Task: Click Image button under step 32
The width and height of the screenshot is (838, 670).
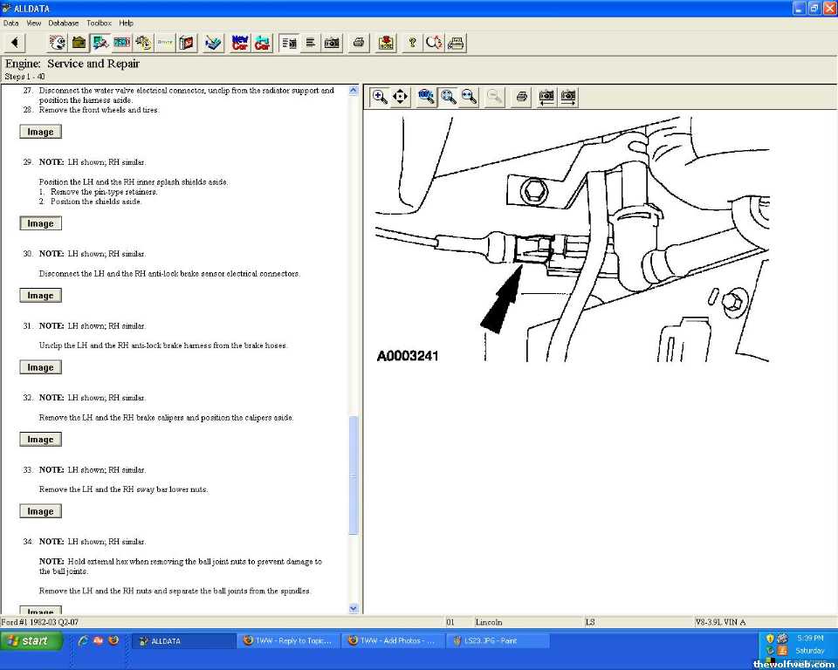Action: [x=40, y=440]
